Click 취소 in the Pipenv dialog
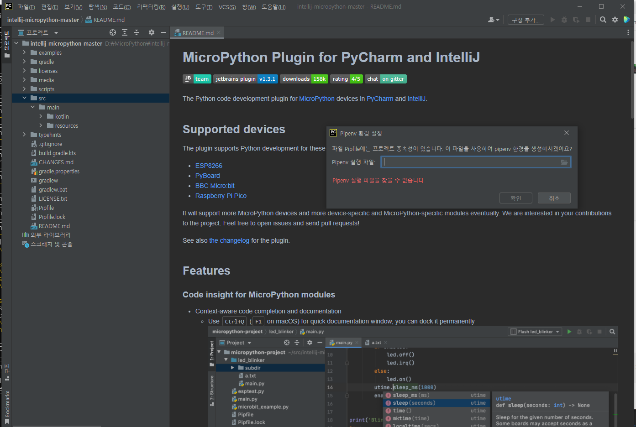 554,198
